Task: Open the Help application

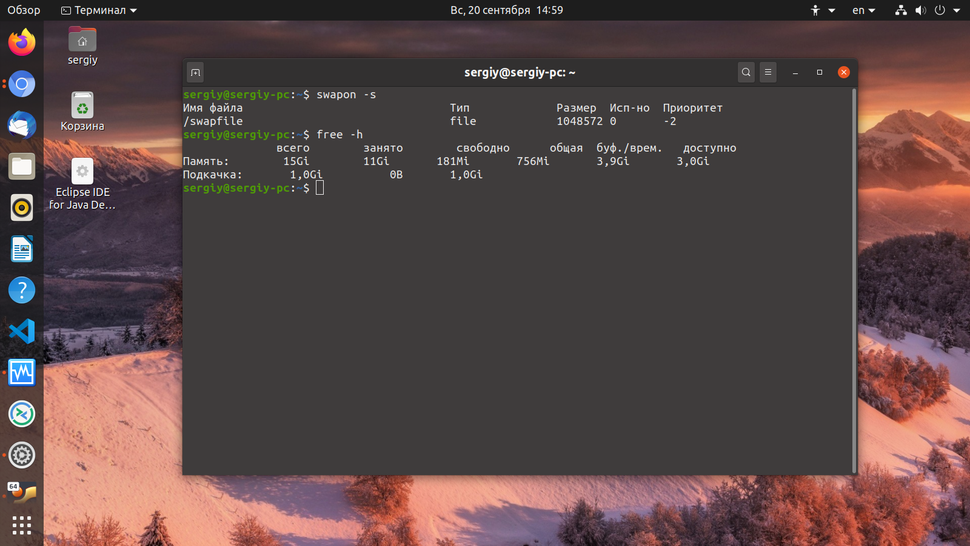Action: 22,290
